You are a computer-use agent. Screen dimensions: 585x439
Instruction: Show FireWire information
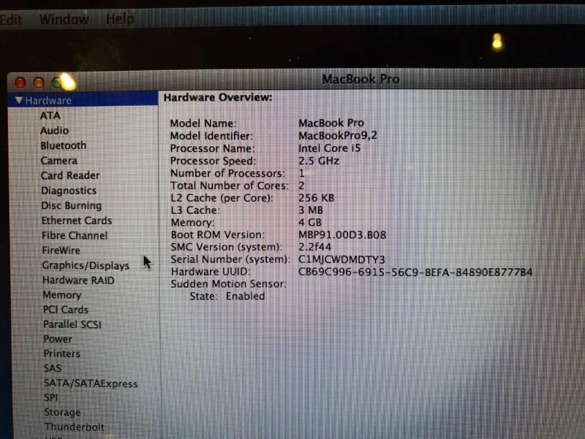(x=61, y=251)
